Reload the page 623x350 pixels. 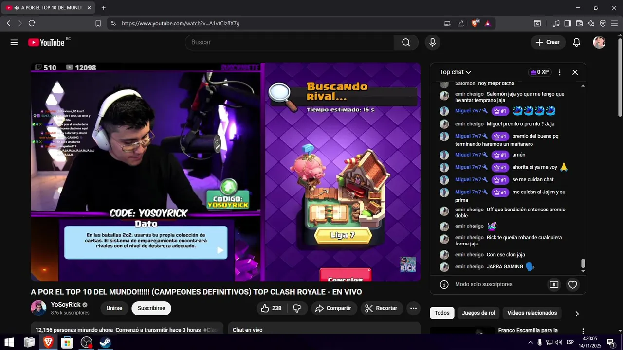tap(32, 23)
